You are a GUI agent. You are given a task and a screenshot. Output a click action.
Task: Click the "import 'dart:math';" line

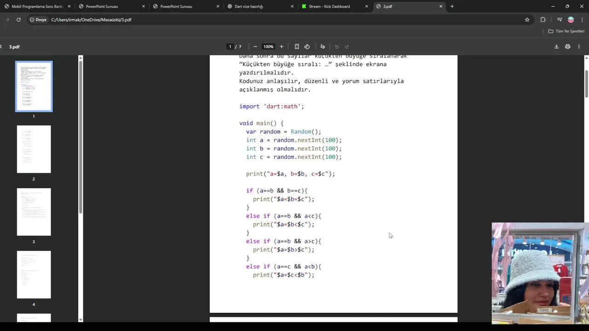pos(271,106)
